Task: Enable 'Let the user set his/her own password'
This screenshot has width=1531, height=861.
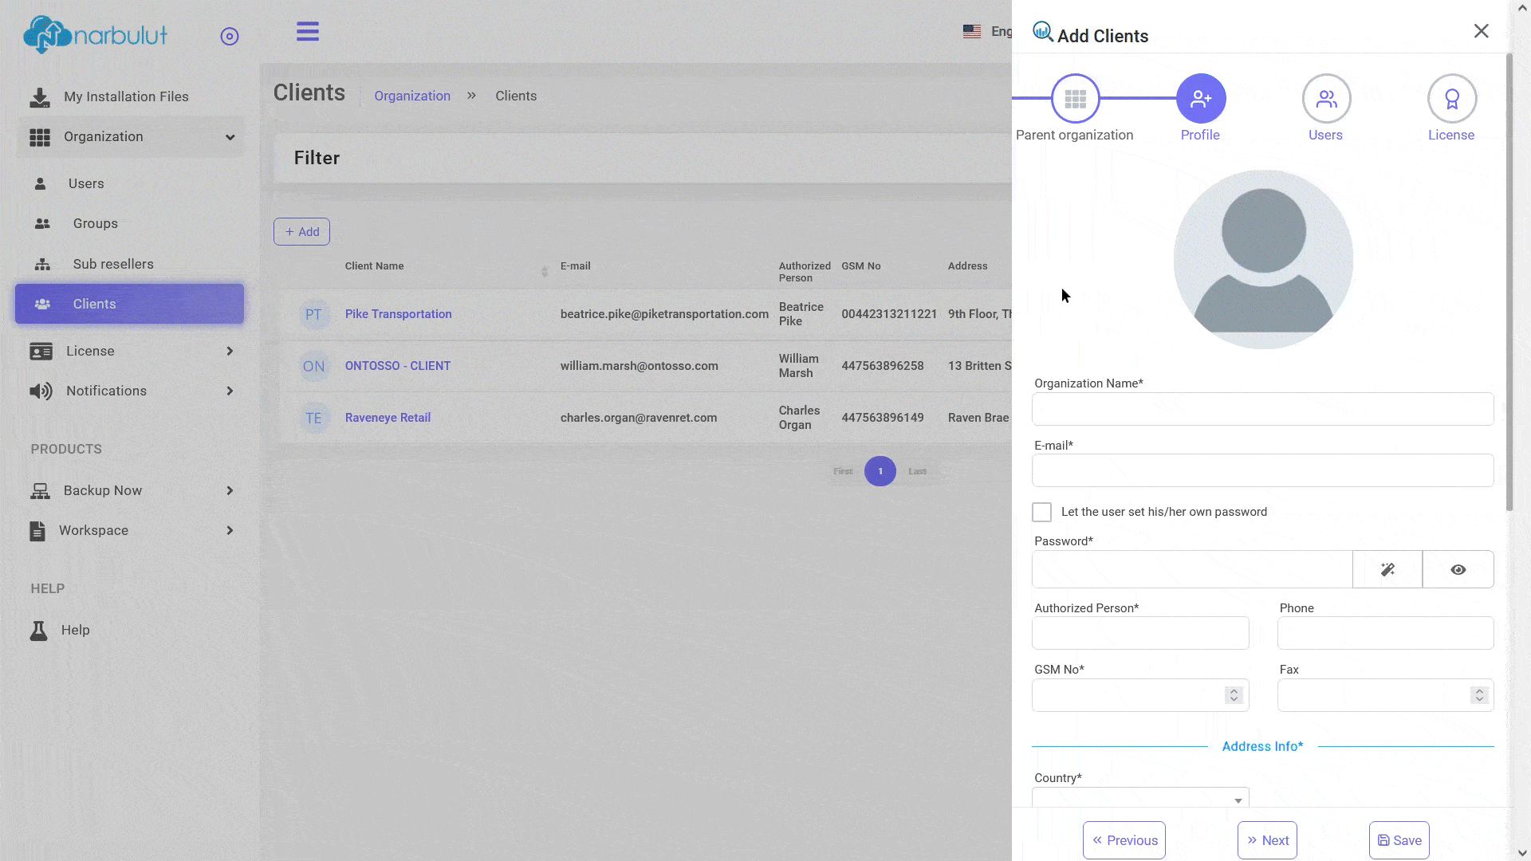Action: click(x=1042, y=513)
